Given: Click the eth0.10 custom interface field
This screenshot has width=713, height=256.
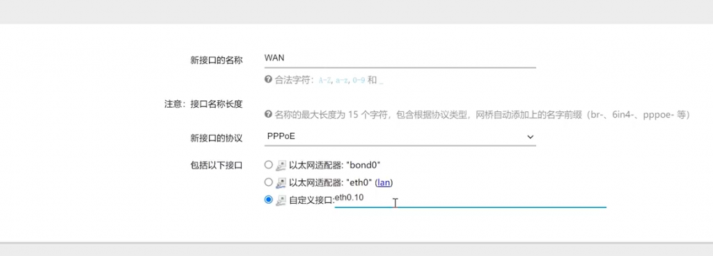Looking at the screenshot, I should click(470, 199).
